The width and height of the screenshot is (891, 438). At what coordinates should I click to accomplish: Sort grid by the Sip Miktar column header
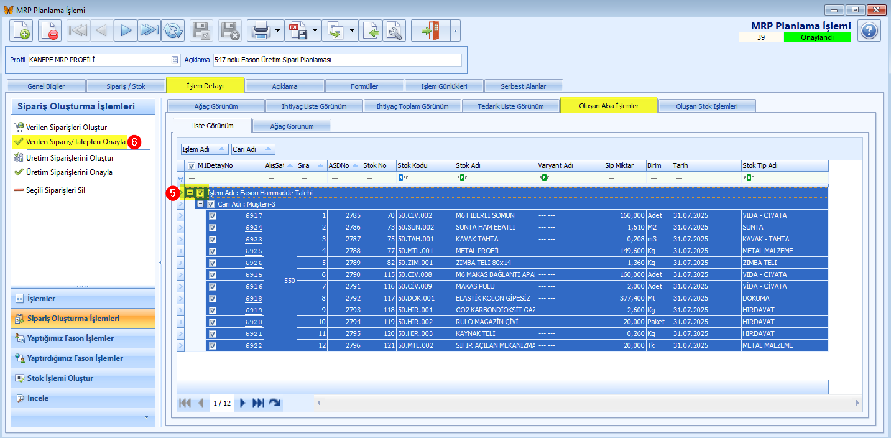624,165
